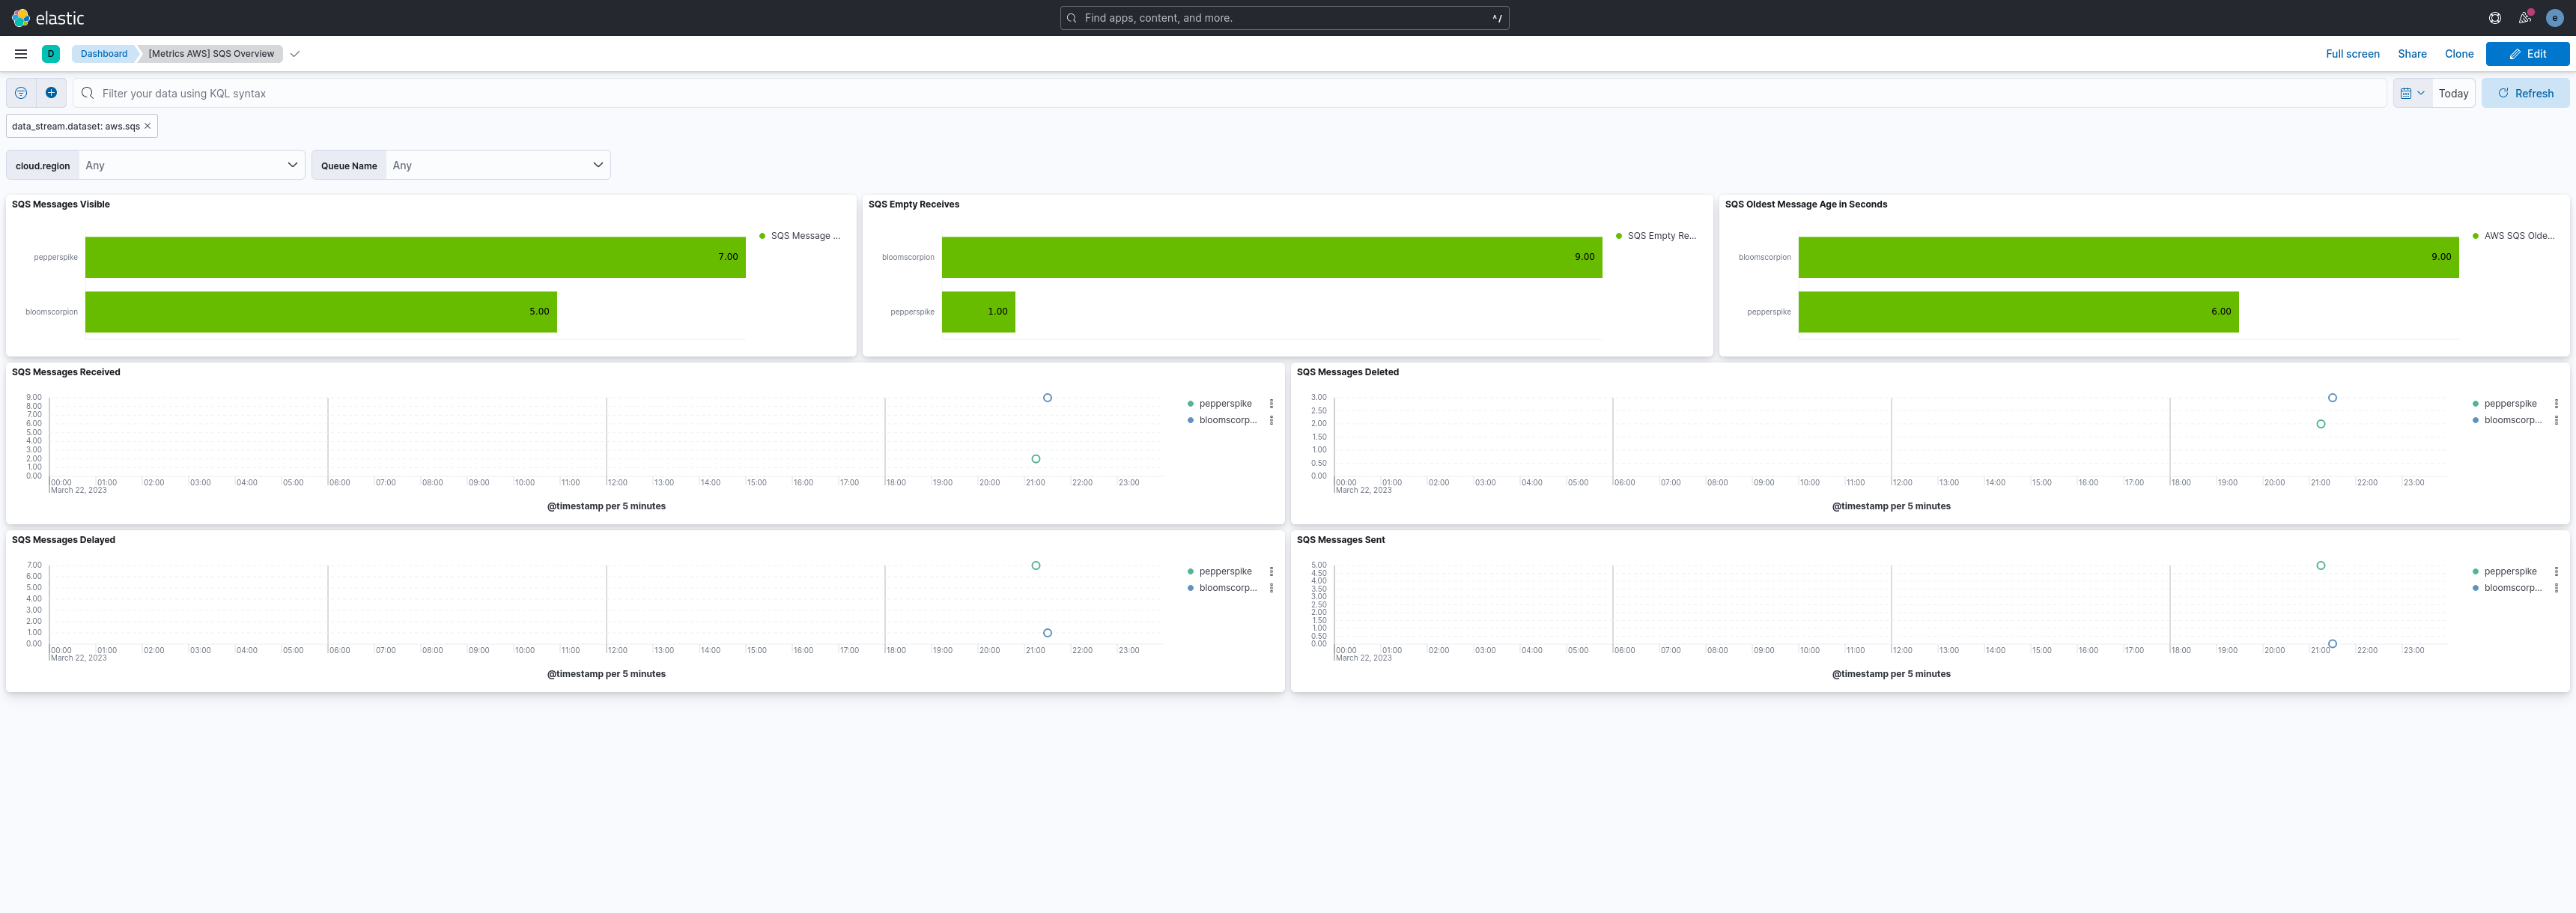Open the newsfeed notifications icon
The image size is (2576, 913).
click(x=2524, y=18)
